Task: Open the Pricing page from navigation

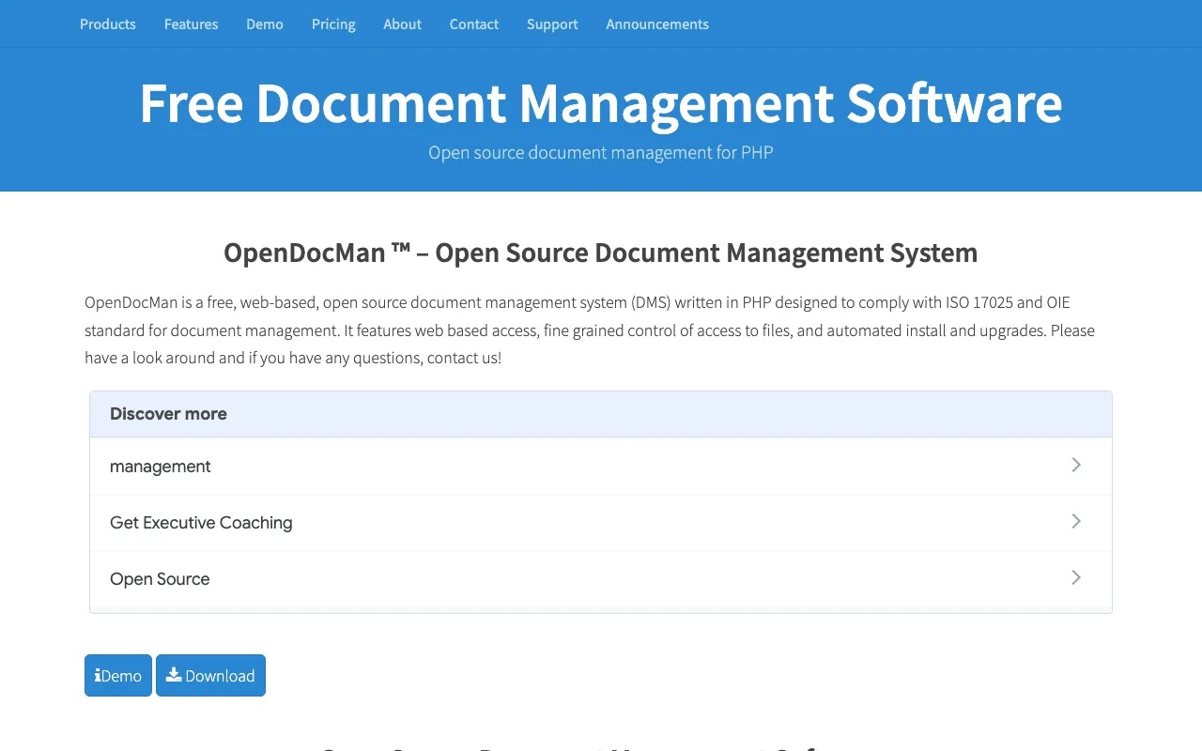Action: (333, 24)
